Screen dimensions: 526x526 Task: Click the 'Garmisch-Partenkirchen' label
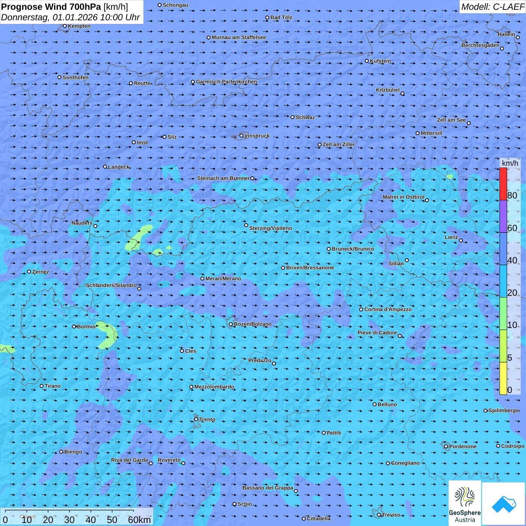(x=227, y=82)
